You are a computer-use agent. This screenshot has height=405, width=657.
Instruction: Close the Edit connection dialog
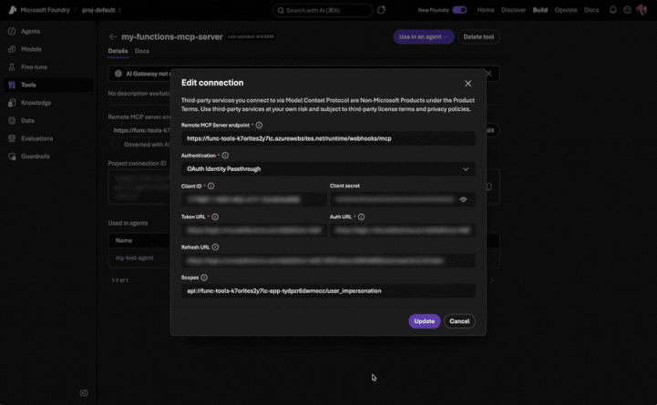pos(468,84)
